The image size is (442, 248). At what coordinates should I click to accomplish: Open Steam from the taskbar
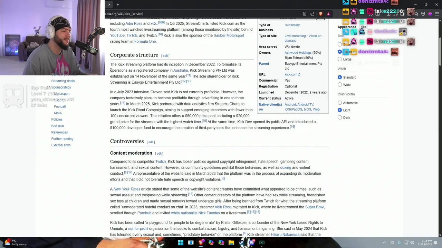click(241, 242)
